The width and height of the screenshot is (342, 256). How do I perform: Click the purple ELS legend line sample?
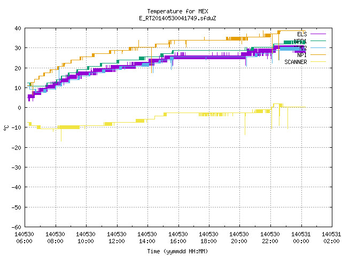[318, 34]
